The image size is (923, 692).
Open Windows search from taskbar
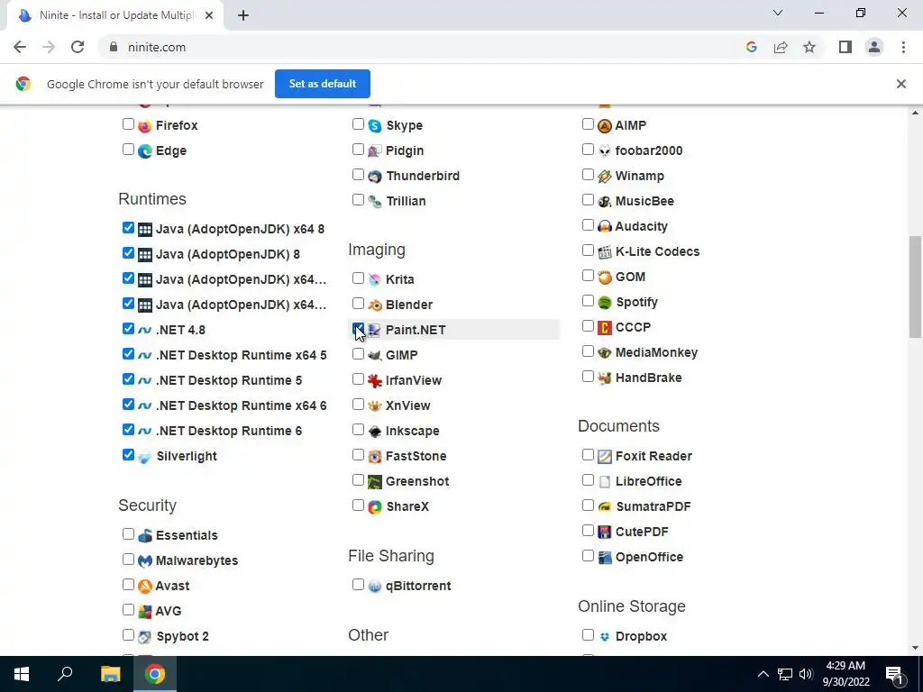tap(65, 674)
